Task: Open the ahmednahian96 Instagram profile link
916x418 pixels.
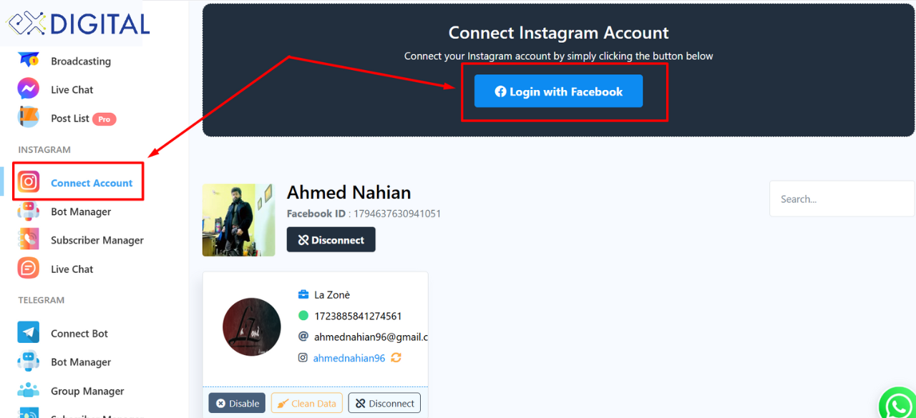Action: point(349,358)
